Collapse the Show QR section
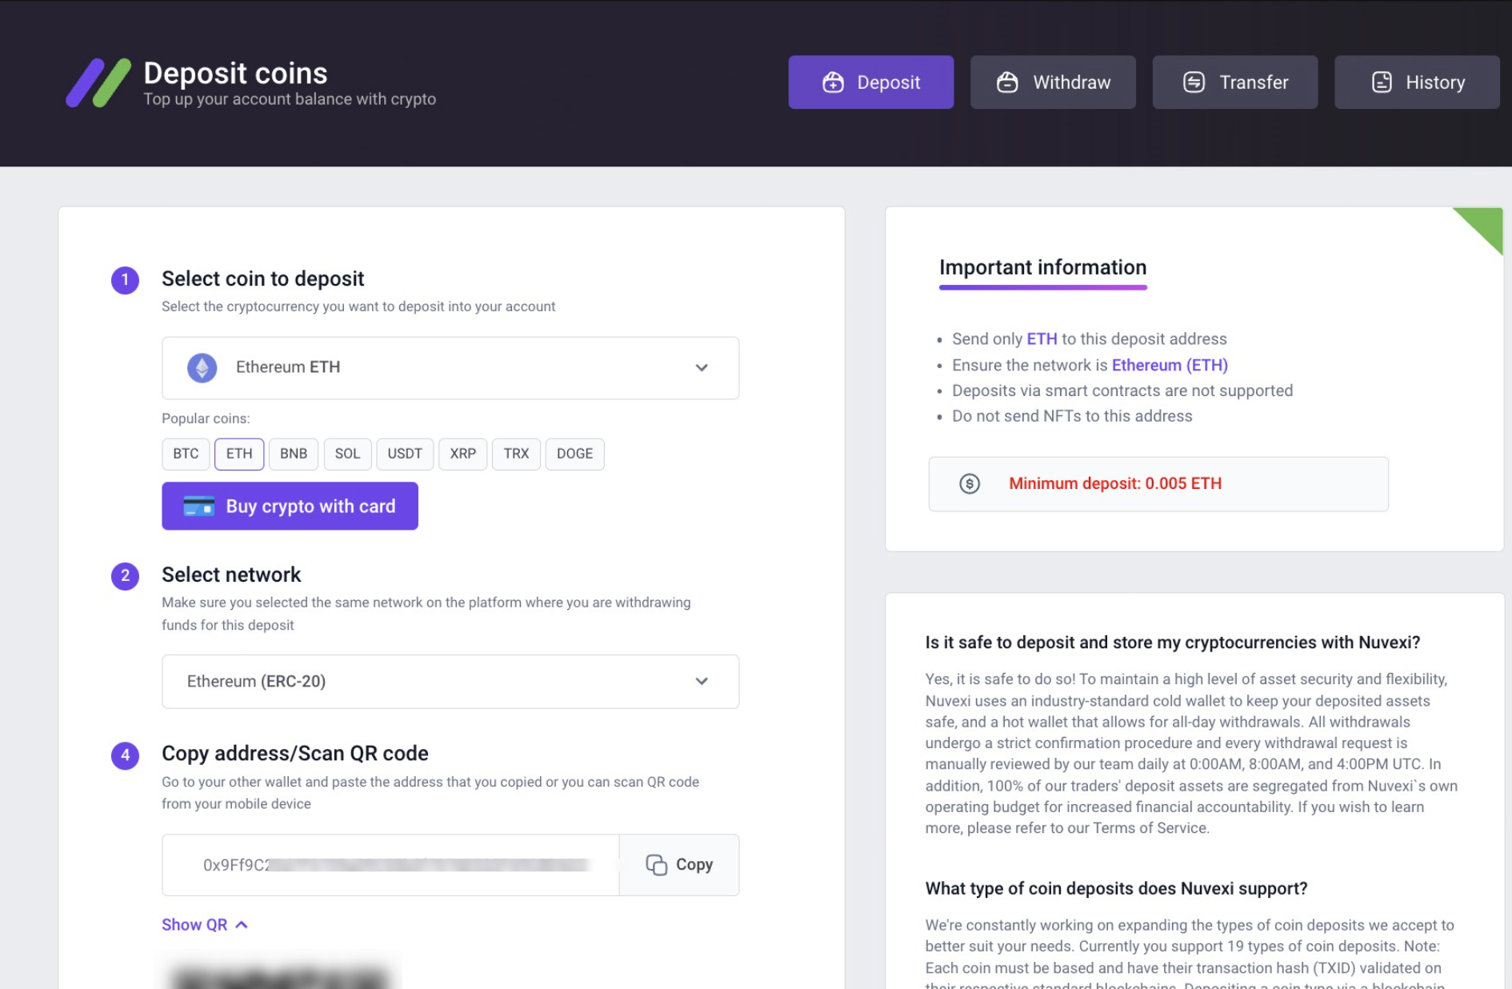Image resolution: width=1512 pixels, height=989 pixels. tap(205, 925)
